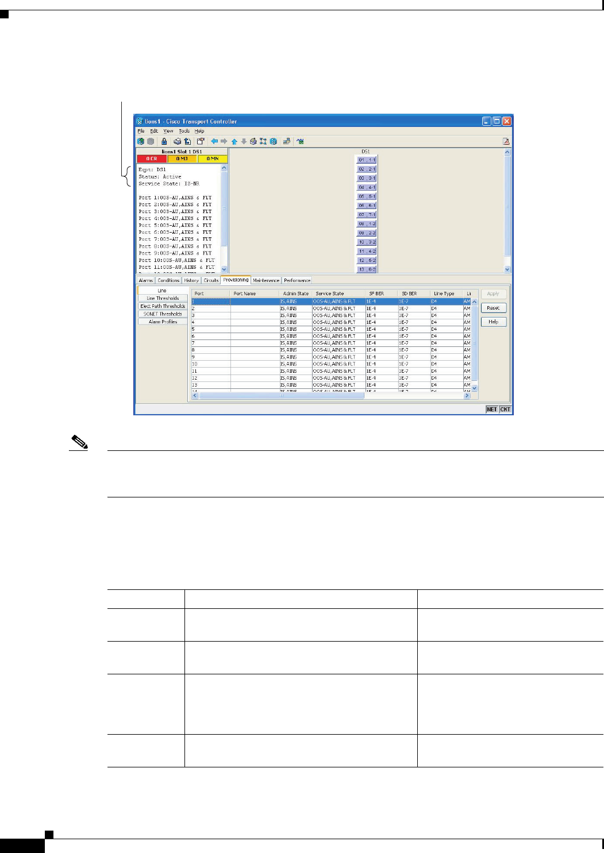The height and width of the screenshot is (853, 604).
Task: Click the table's vertical scrollbar down arrow
Action: (475, 388)
